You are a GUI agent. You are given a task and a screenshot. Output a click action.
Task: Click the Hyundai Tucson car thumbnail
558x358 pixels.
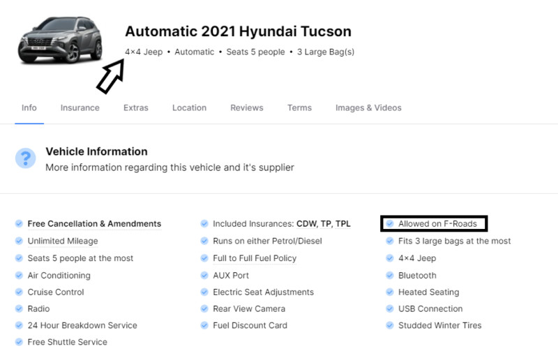[x=60, y=40]
